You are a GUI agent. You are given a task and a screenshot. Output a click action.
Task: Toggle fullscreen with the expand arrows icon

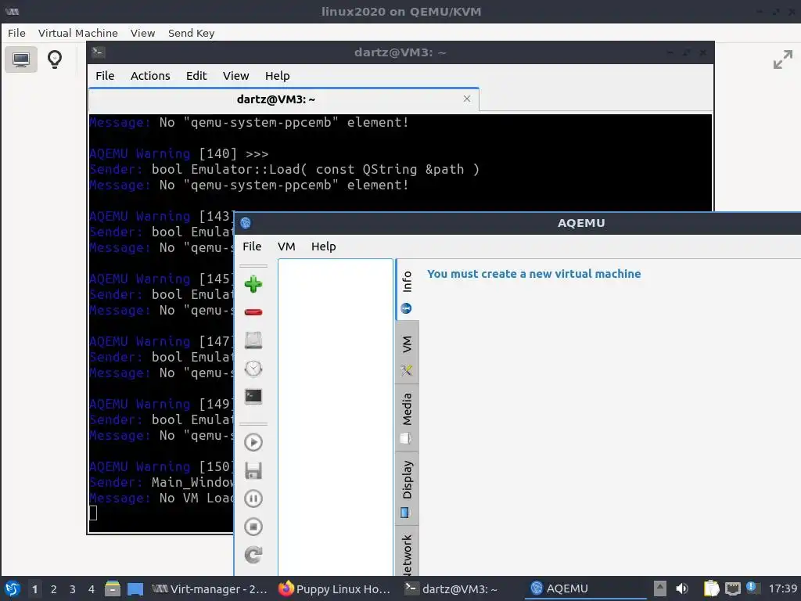[782, 59]
